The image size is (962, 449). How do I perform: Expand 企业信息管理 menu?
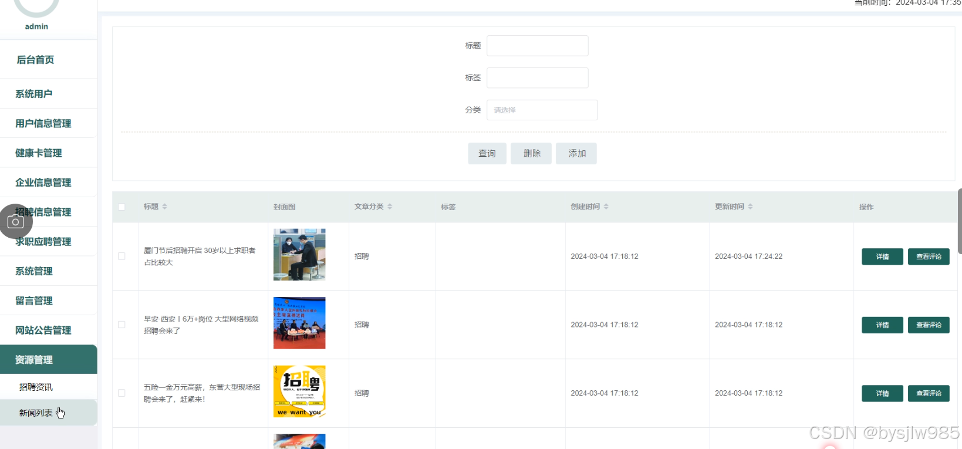click(49, 183)
